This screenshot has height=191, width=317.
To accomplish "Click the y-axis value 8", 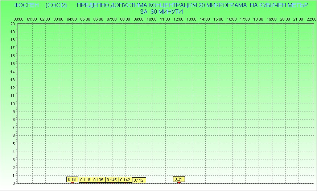I will coord(13,120).
